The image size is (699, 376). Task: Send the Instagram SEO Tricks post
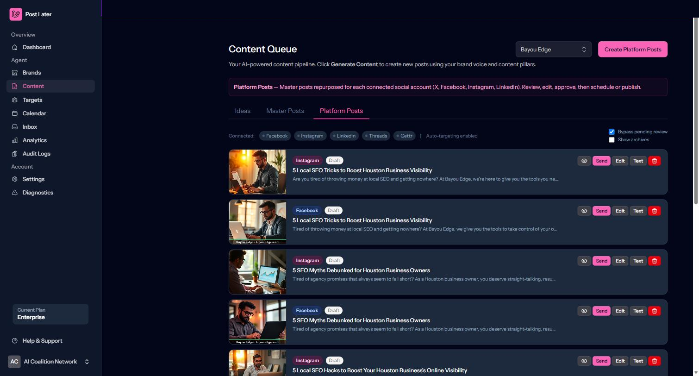pyautogui.click(x=601, y=161)
